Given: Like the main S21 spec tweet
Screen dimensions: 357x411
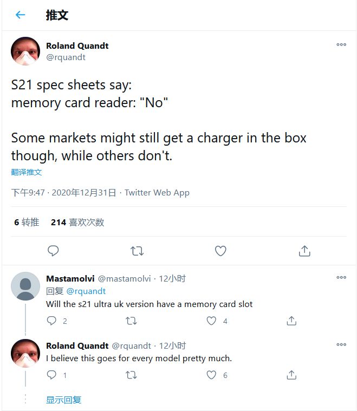Looking at the screenshot, I should click(x=220, y=251).
